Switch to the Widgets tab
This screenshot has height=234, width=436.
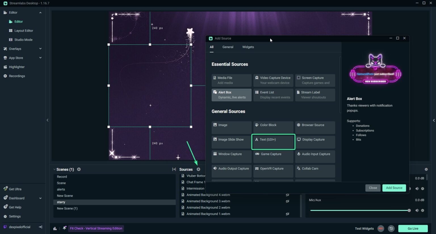pos(248,47)
